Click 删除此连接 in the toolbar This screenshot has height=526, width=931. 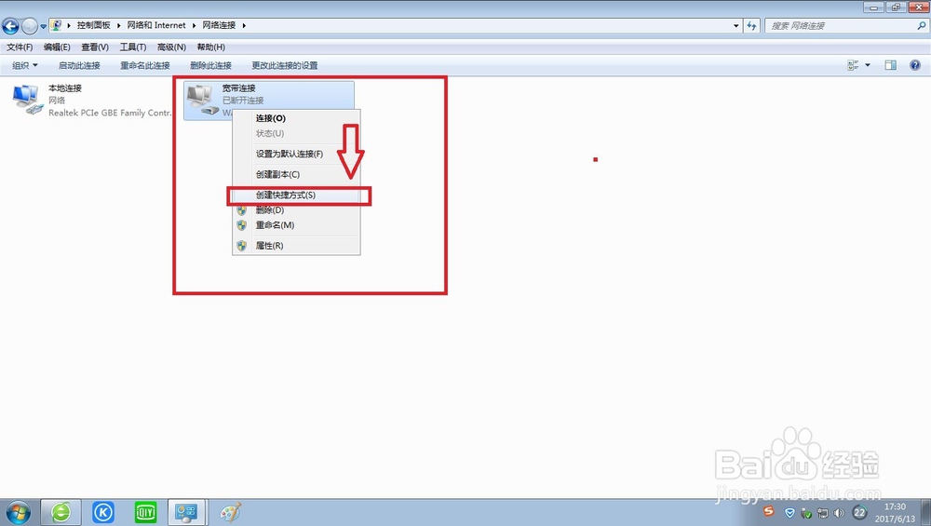pyautogui.click(x=210, y=65)
